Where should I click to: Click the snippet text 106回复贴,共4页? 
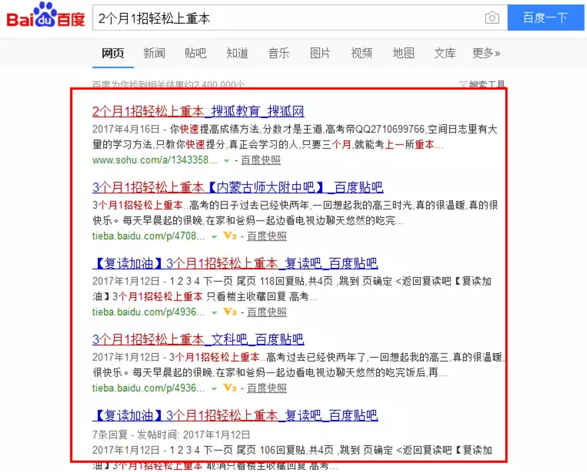click(297, 450)
